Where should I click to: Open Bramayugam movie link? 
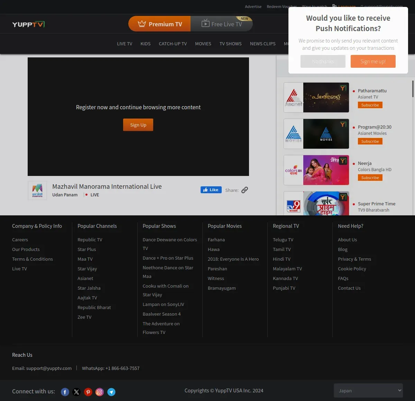pyautogui.click(x=222, y=288)
